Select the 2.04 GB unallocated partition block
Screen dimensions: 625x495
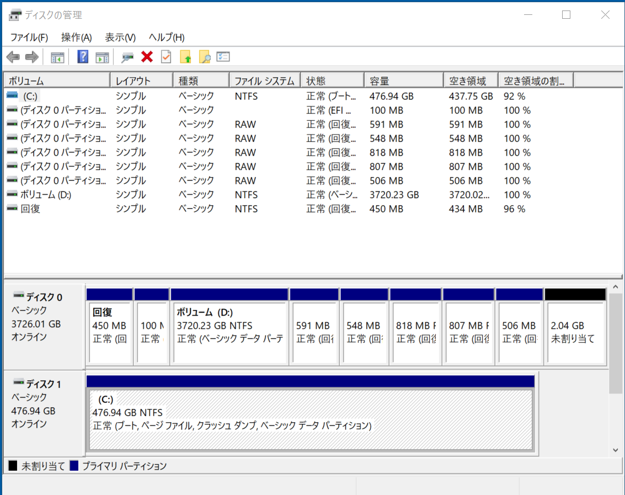point(575,332)
